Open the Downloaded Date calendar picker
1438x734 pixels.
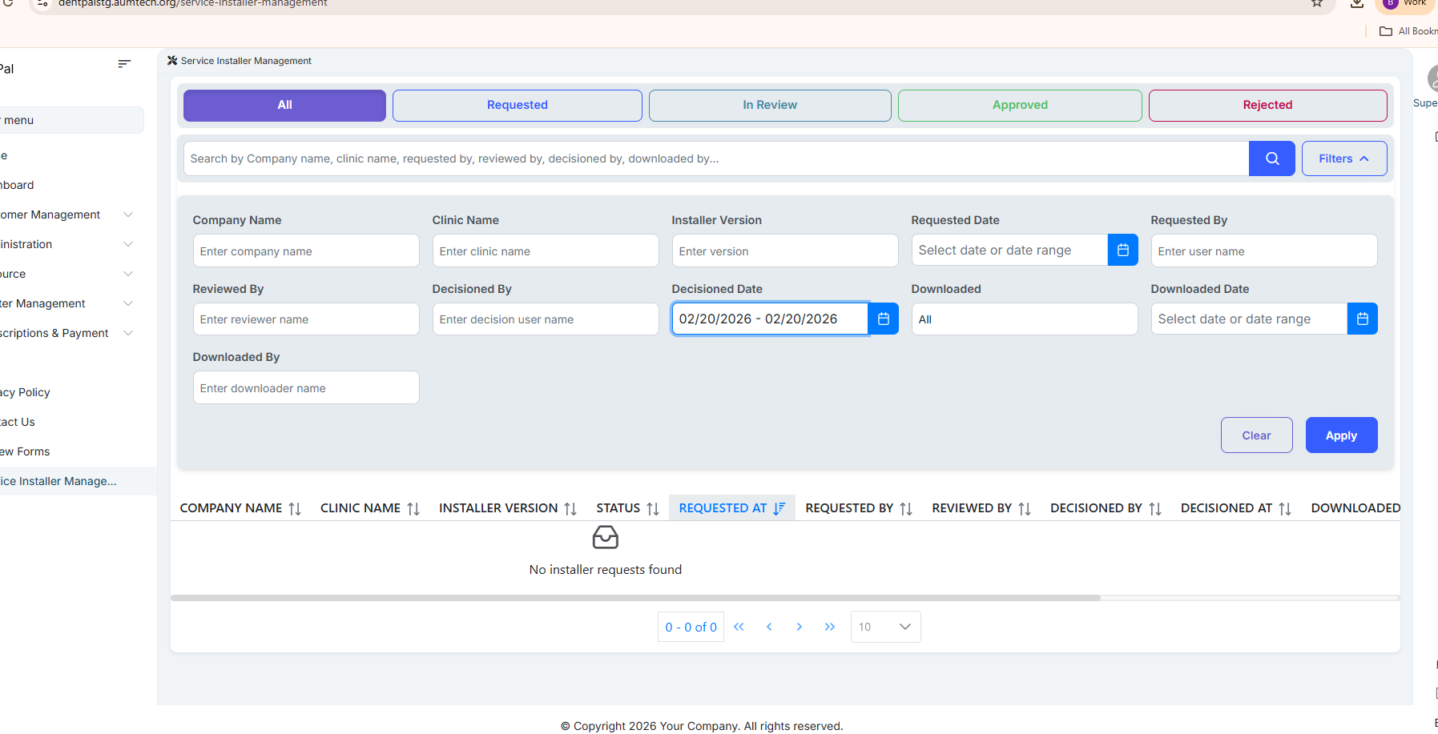pos(1362,319)
